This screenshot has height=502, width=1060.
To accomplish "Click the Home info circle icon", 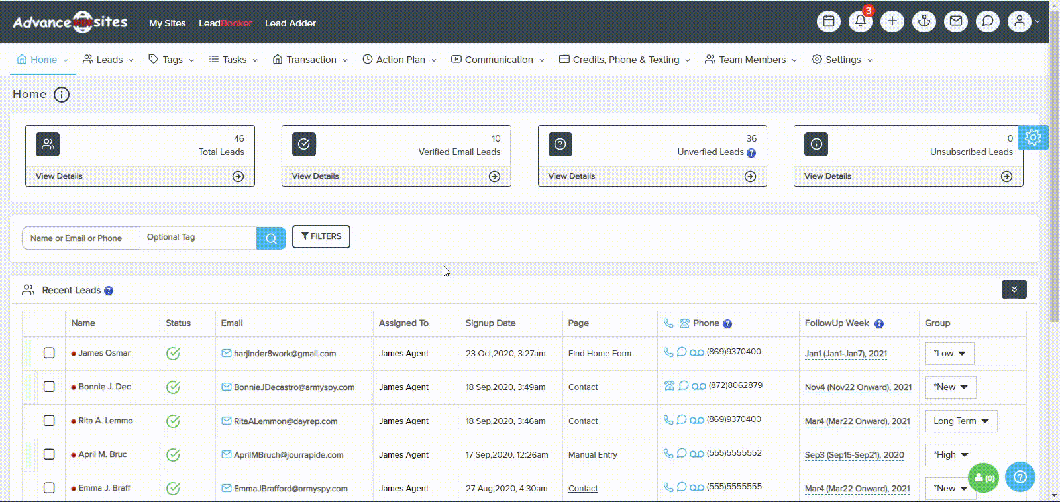I will click(x=62, y=95).
